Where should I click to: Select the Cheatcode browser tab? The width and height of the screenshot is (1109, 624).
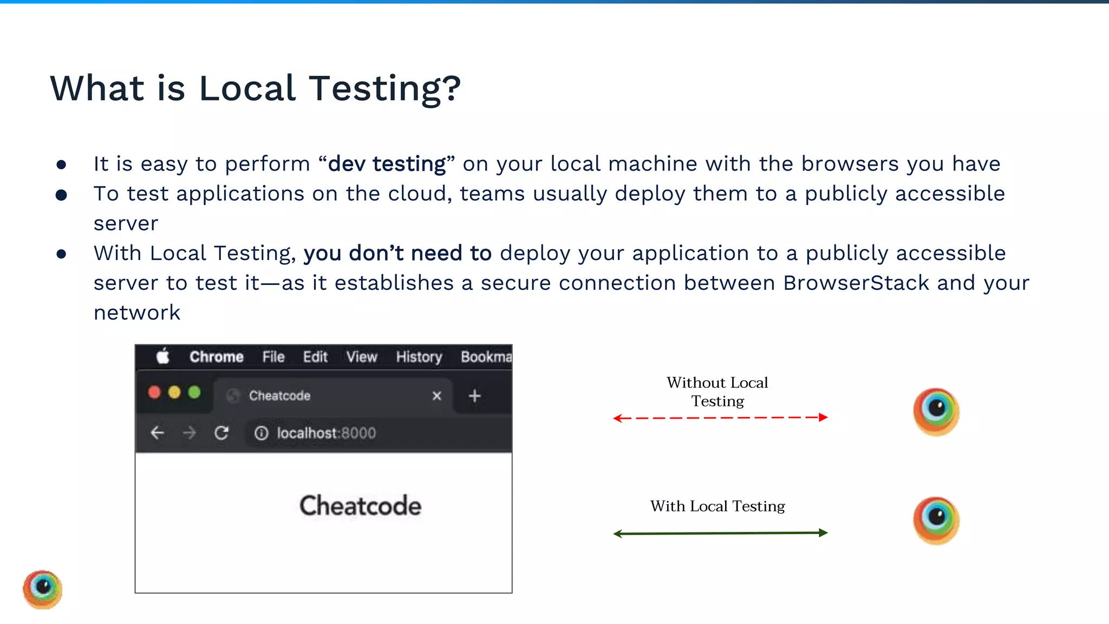click(x=332, y=395)
